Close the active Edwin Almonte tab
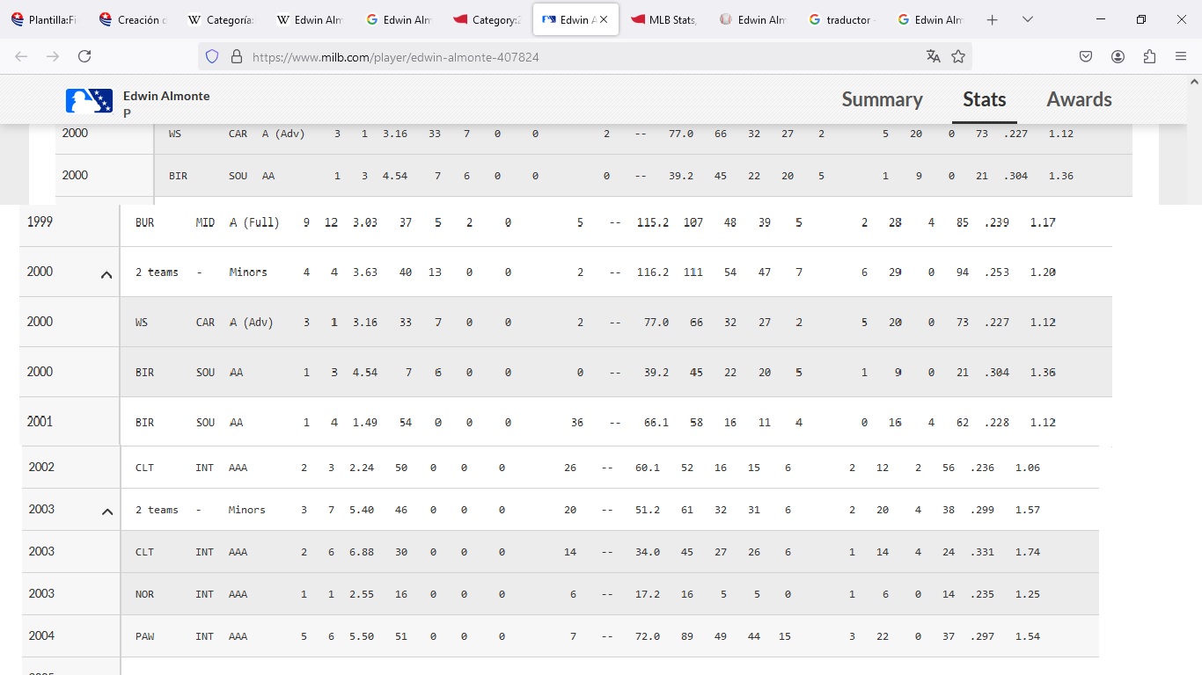This screenshot has width=1202, height=675. point(604,19)
